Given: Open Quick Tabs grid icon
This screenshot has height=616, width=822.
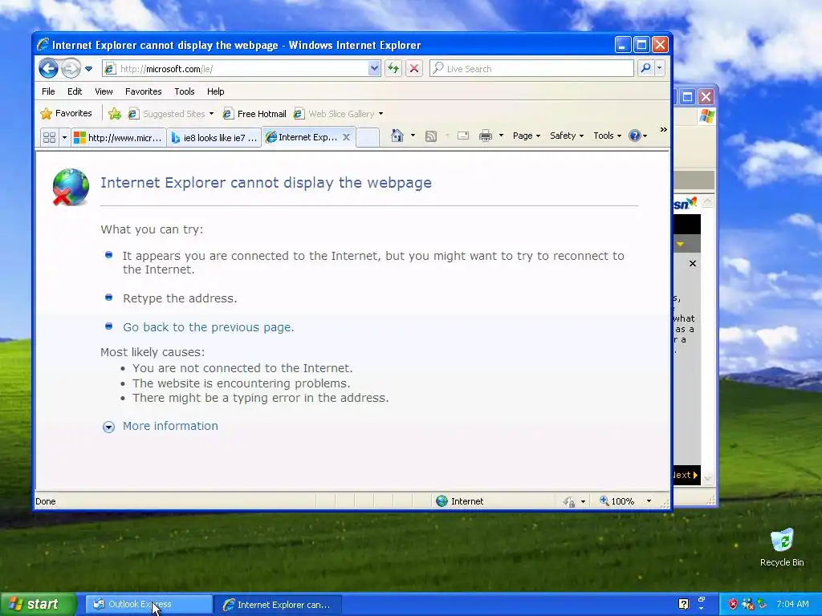Looking at the screenshot, I should coord(49,137).
